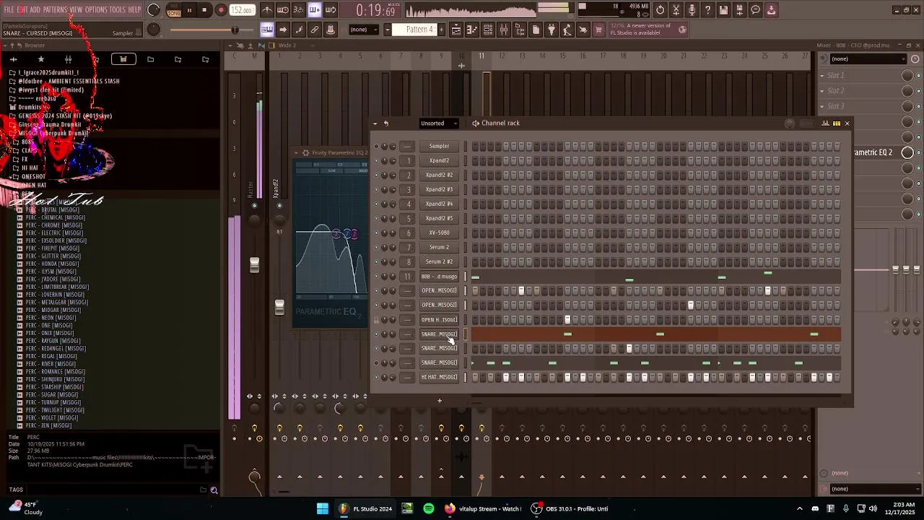
Task: Open the Channel rack options menu arrow
Action: [x=375, y=123]
